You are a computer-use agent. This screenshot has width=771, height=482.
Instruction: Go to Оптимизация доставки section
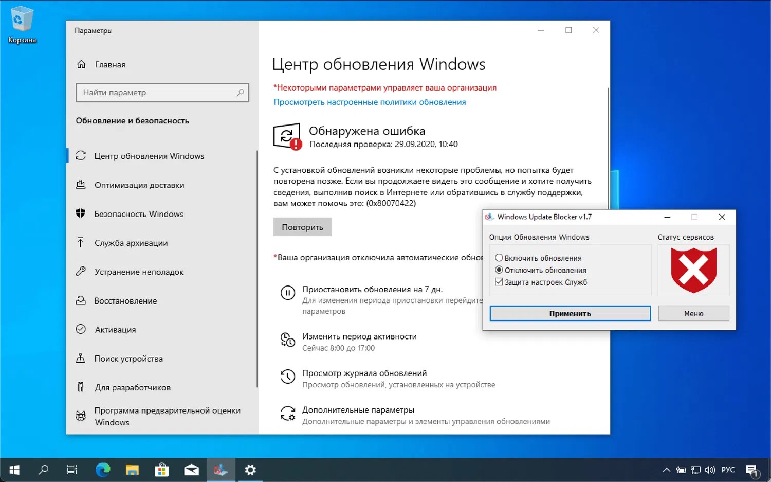coord(139,185)
